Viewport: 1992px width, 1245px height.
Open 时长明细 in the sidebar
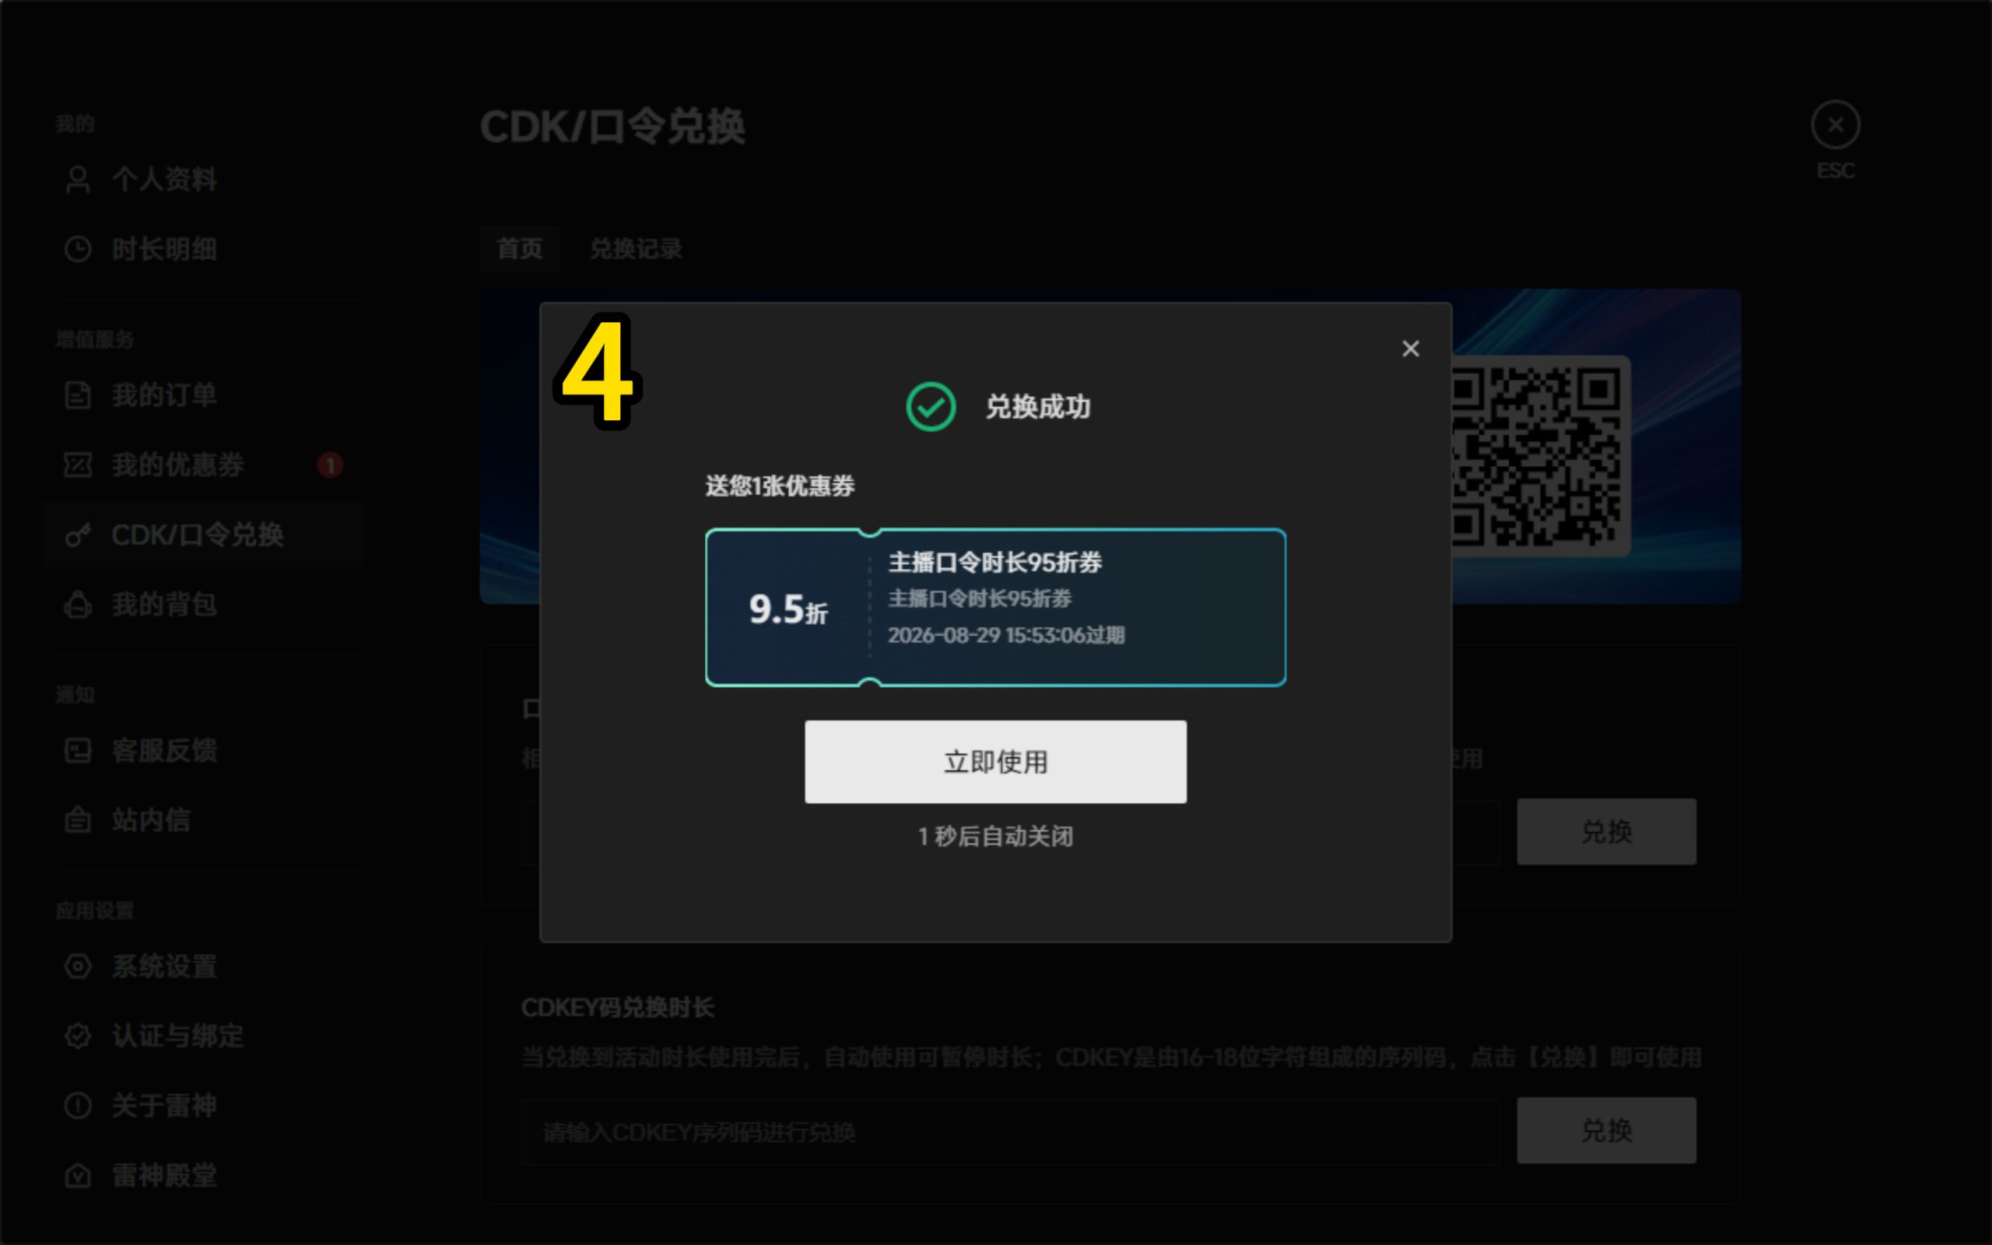click(x=202, y=250)
